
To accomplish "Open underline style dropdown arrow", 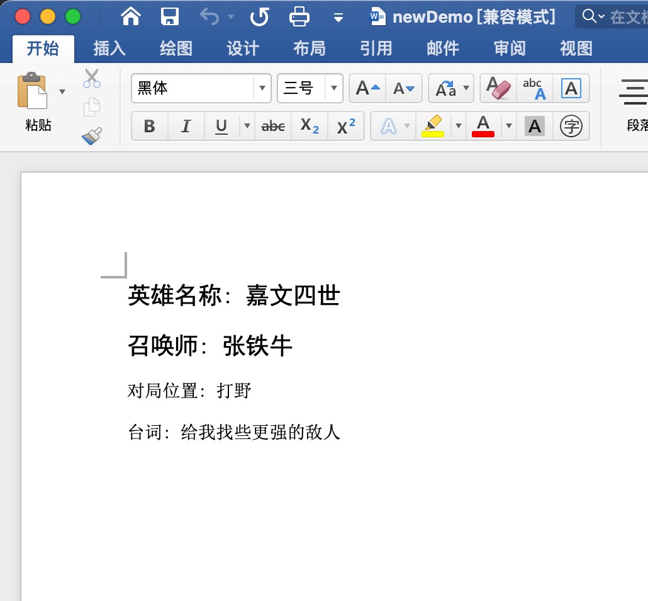I will (x=247, y=126).
